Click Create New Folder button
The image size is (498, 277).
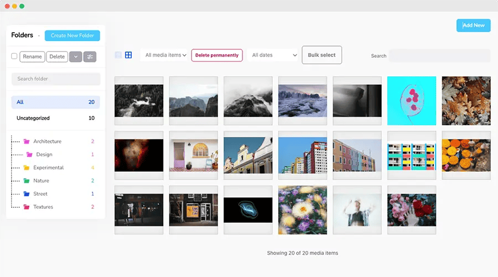tap(72, 35)
